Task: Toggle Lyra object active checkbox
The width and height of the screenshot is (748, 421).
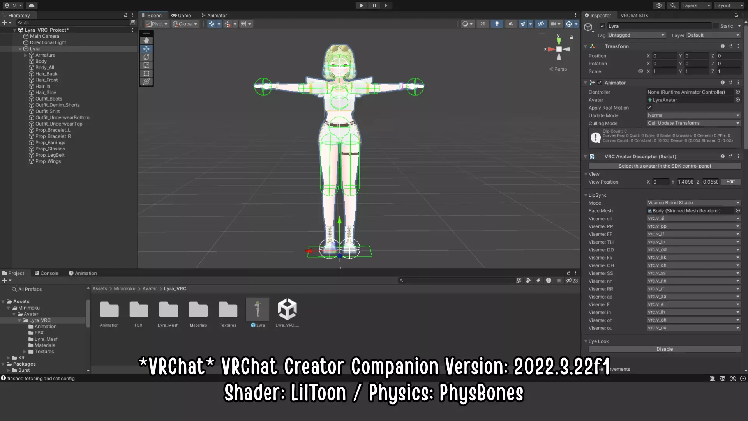Action: click(602, 26)
